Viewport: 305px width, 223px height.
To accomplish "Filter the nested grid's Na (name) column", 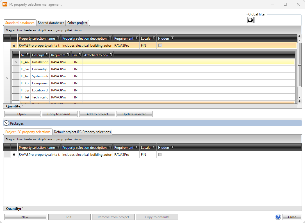I will 28,55.
